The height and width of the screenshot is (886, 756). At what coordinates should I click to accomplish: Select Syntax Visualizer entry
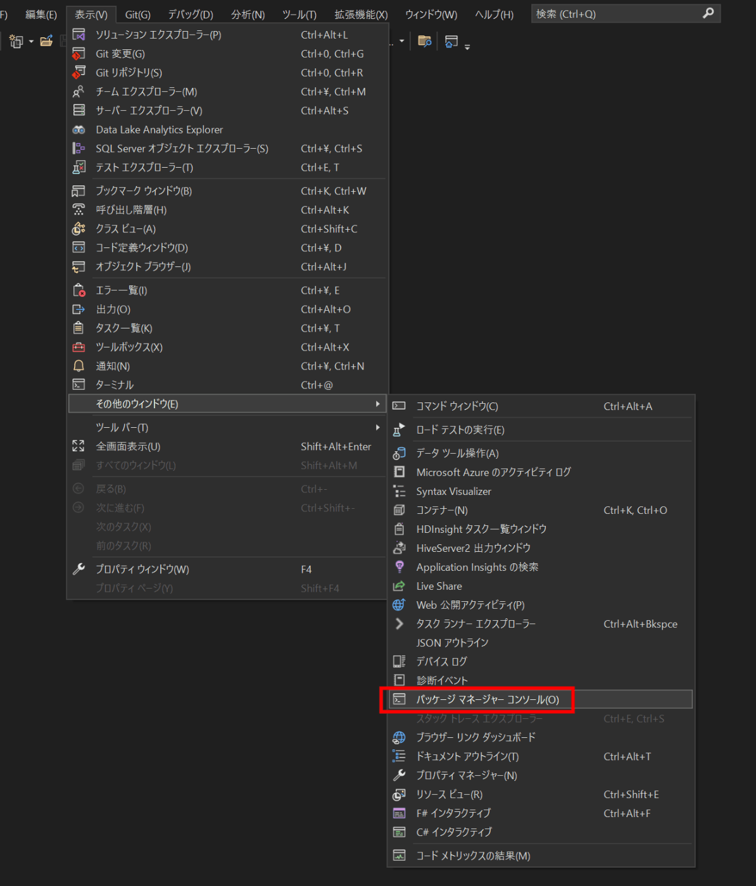[541, 491]
